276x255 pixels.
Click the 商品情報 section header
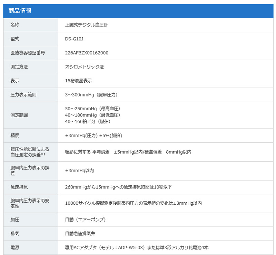[x=20, y=11]
